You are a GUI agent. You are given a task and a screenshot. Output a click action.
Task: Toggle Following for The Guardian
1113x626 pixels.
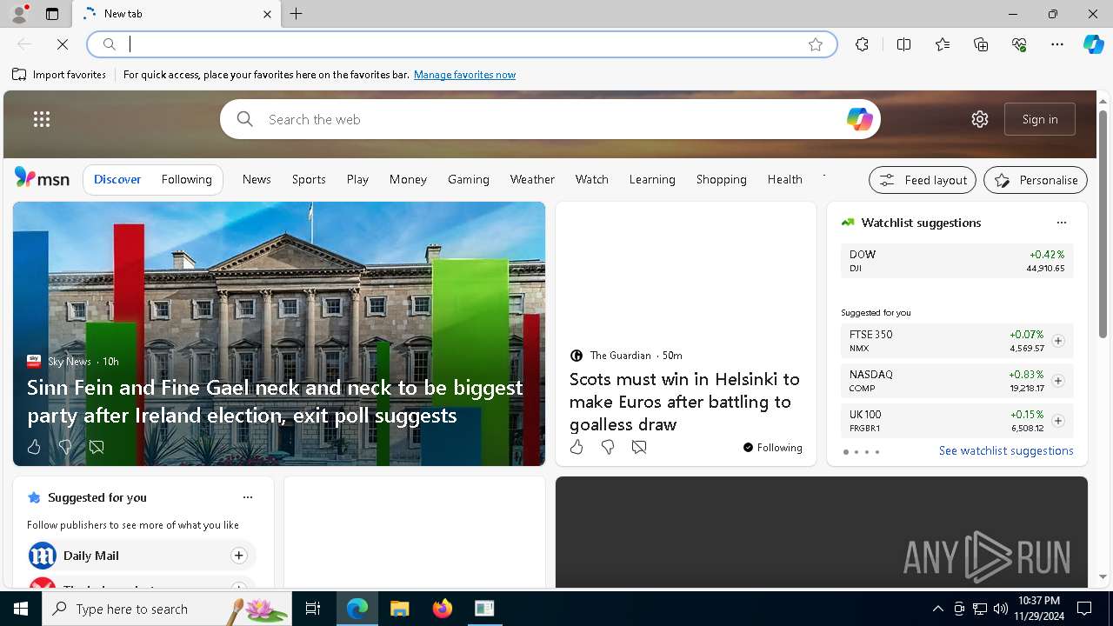772,448
